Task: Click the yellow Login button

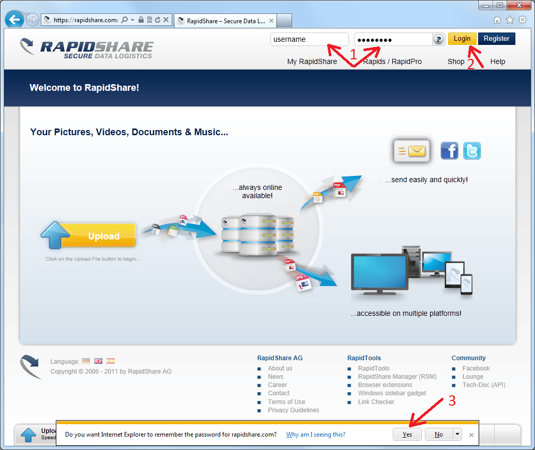Action: (462, 39)
